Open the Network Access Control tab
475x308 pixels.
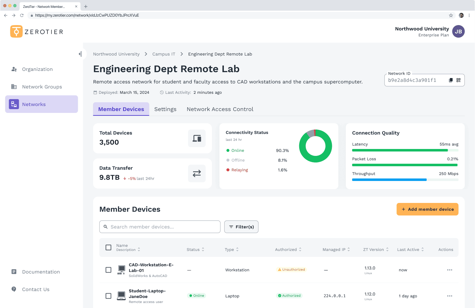220,109
